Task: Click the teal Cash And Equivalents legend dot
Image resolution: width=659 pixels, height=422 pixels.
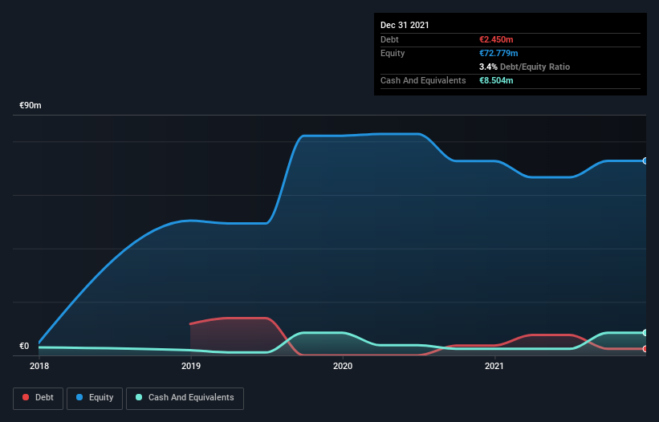Action: click(x=139, y=397)
